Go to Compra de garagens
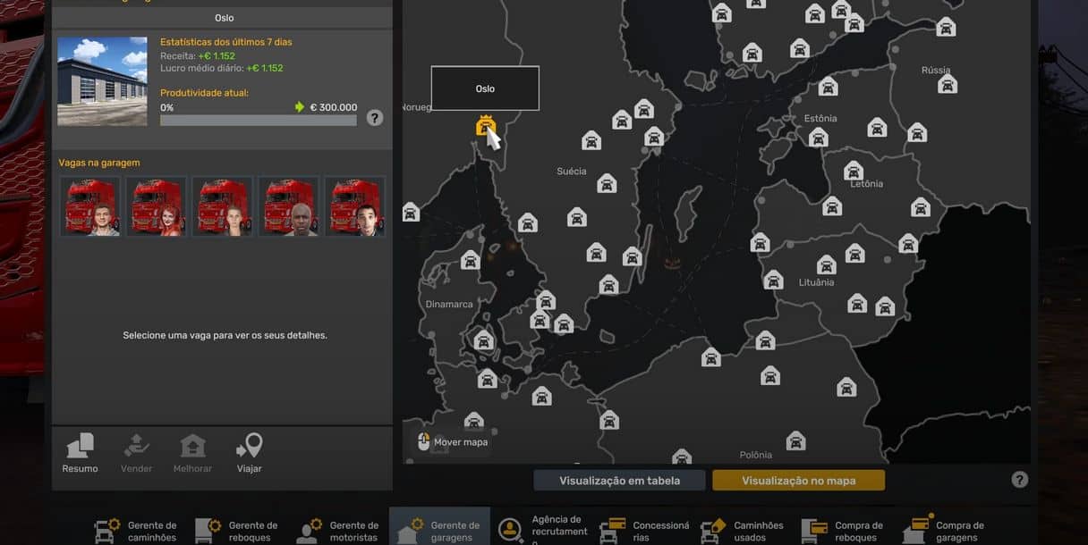The height and width of the screenshot is (545, 1088). coord(945,531)
